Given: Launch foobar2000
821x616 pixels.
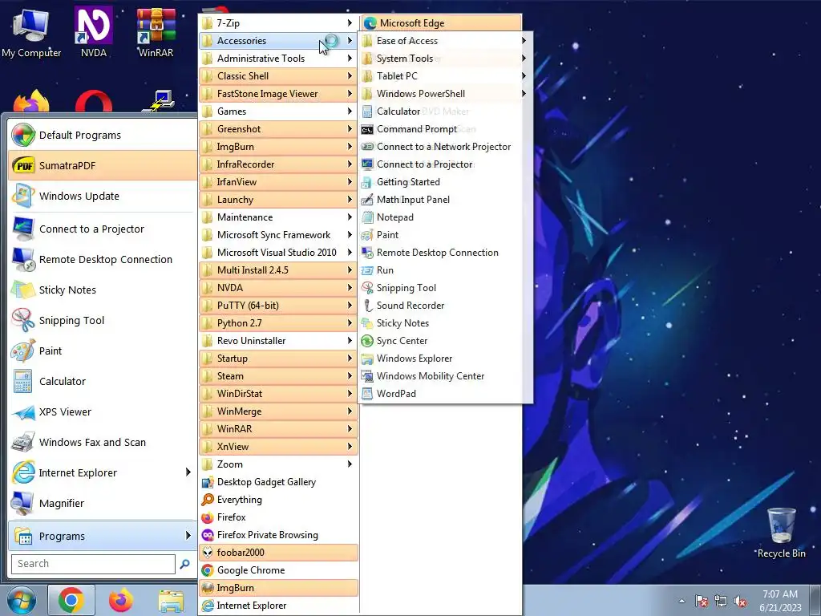Looking at the screenshot, I should tap(278, 552).
